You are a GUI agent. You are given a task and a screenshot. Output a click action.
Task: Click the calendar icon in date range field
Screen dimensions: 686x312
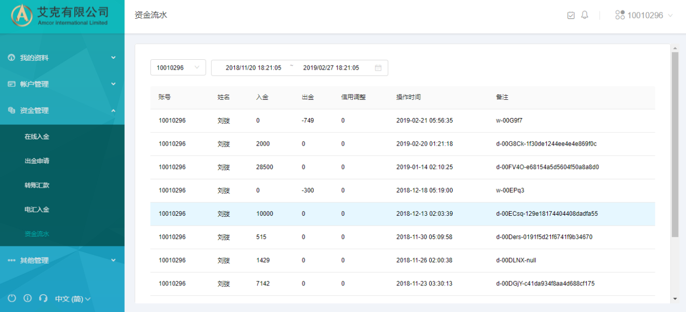point(378,68)
